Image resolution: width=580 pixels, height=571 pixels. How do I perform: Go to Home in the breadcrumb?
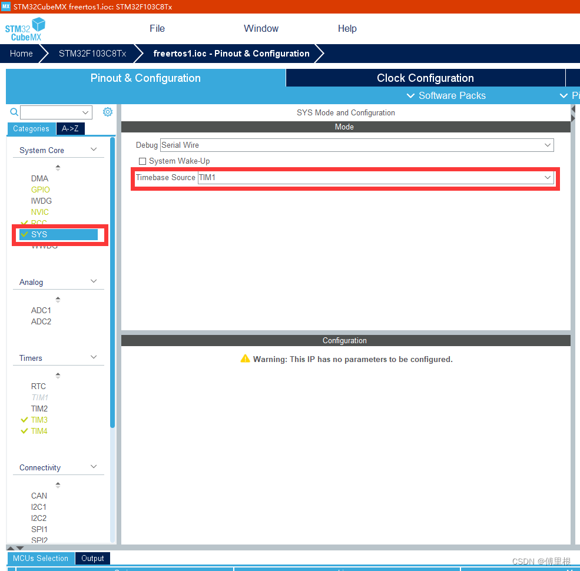21,54
